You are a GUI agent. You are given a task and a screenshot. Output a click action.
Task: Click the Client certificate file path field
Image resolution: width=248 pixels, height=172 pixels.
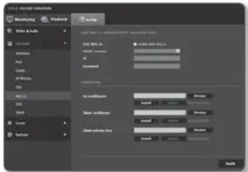[x=160, y=113]
